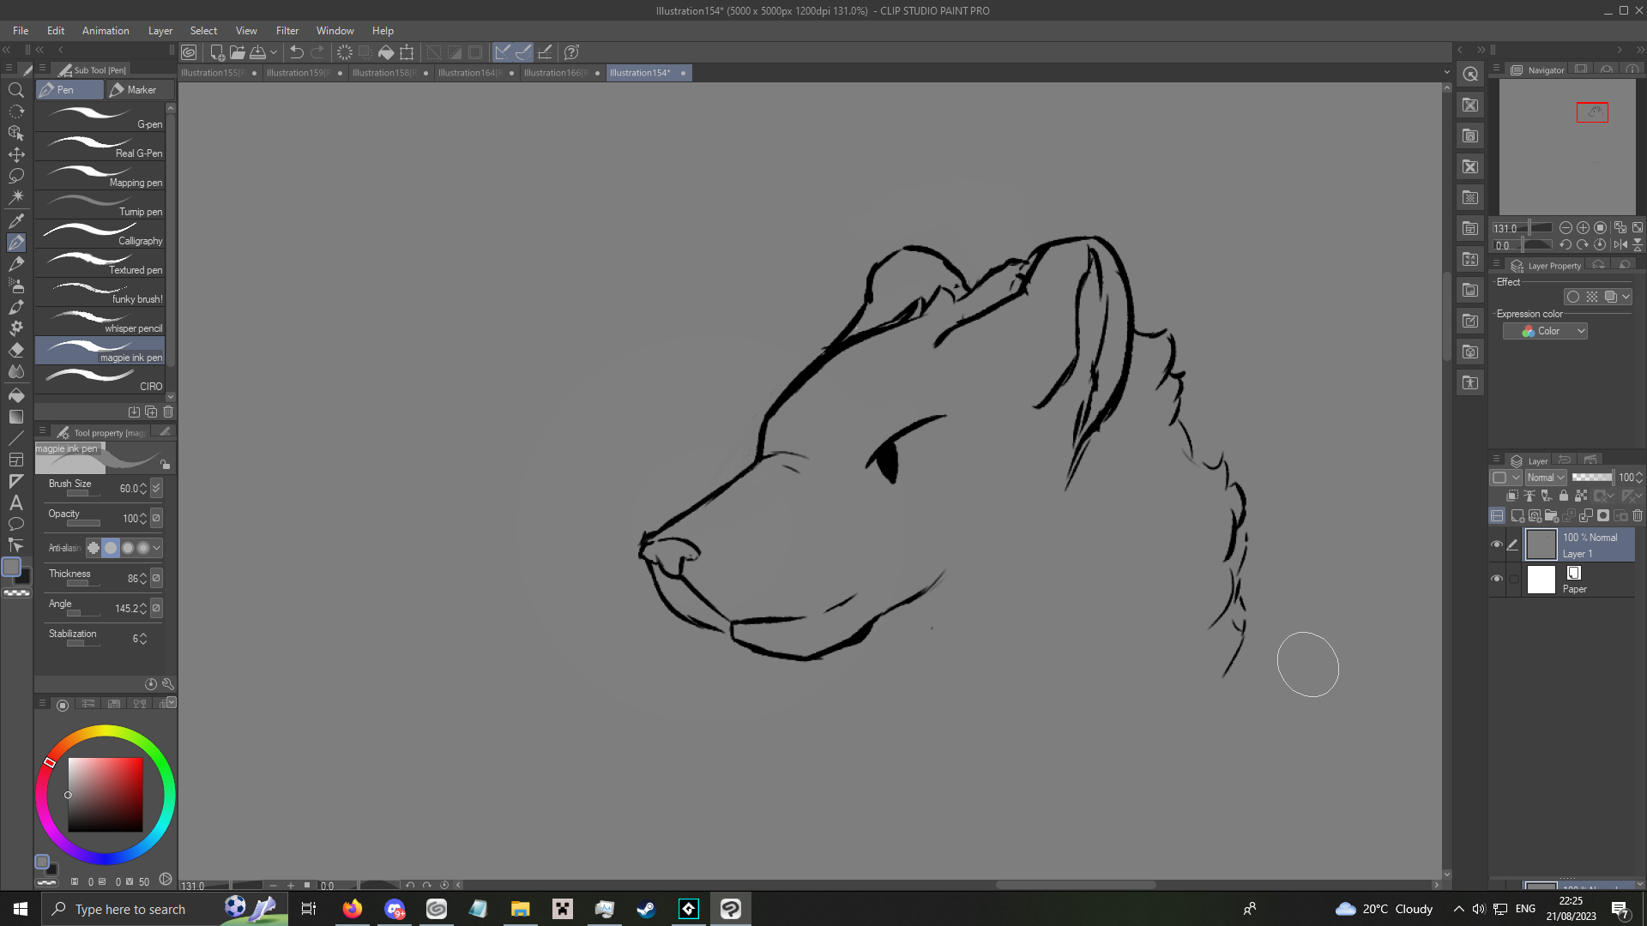Click the delete layer trash icon

(1638, 515)
